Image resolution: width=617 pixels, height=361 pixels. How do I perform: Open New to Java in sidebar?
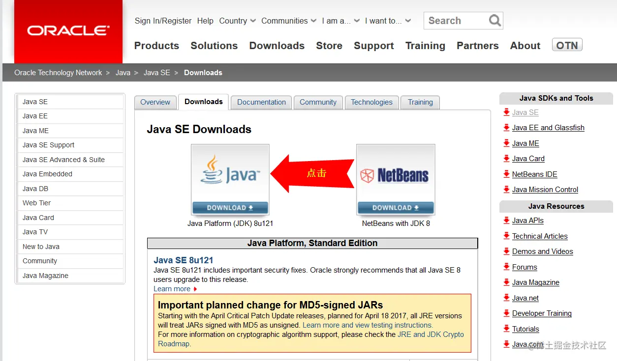click(x=69, y=247)
